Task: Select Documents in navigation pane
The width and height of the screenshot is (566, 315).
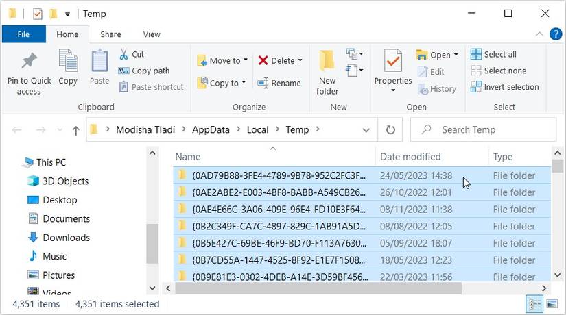Action: pos(59,218)
